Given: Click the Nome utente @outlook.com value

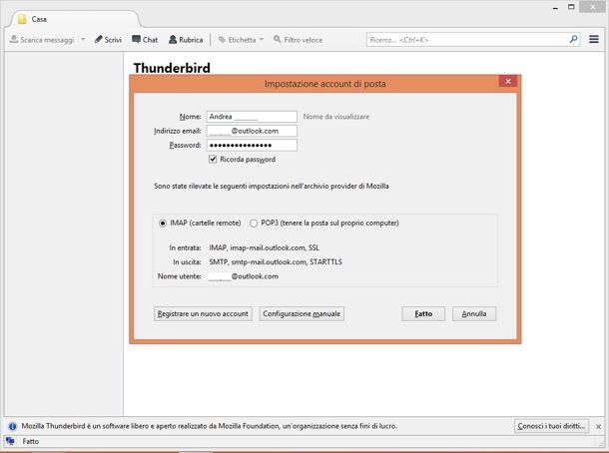Looking at the screenshot, I should click(244, 276).
